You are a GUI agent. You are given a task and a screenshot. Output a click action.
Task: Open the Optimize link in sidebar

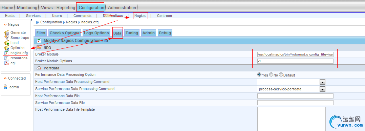(x=18, y=48)
